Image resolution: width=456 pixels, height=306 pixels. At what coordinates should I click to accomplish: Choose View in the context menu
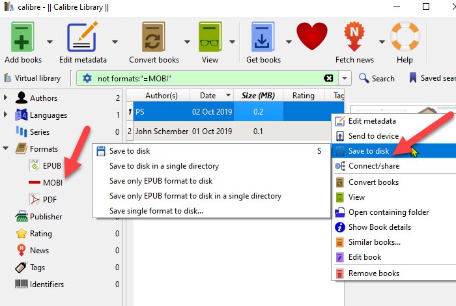pos(393,197)
